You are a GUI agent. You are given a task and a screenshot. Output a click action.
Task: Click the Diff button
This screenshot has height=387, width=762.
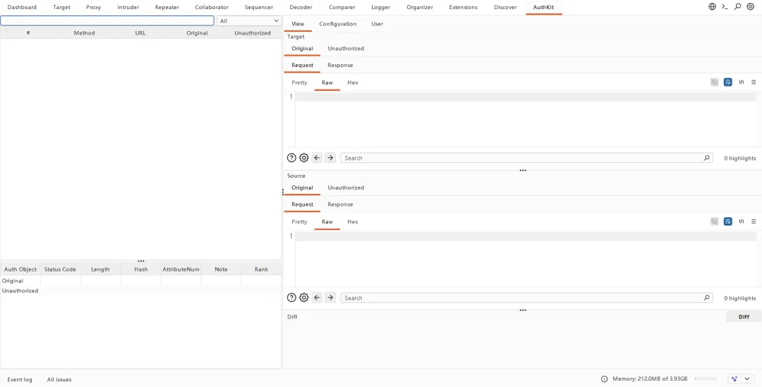click(x=744, y=317)
